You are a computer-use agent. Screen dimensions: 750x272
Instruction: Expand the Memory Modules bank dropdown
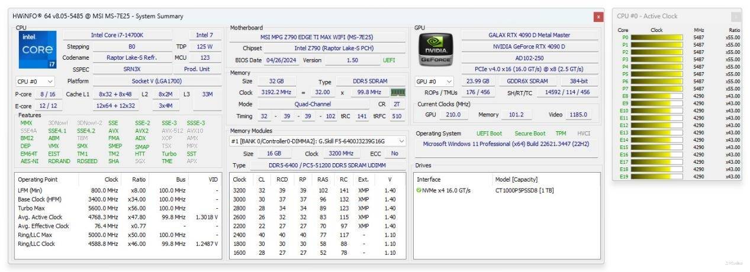tap(318, 141)
